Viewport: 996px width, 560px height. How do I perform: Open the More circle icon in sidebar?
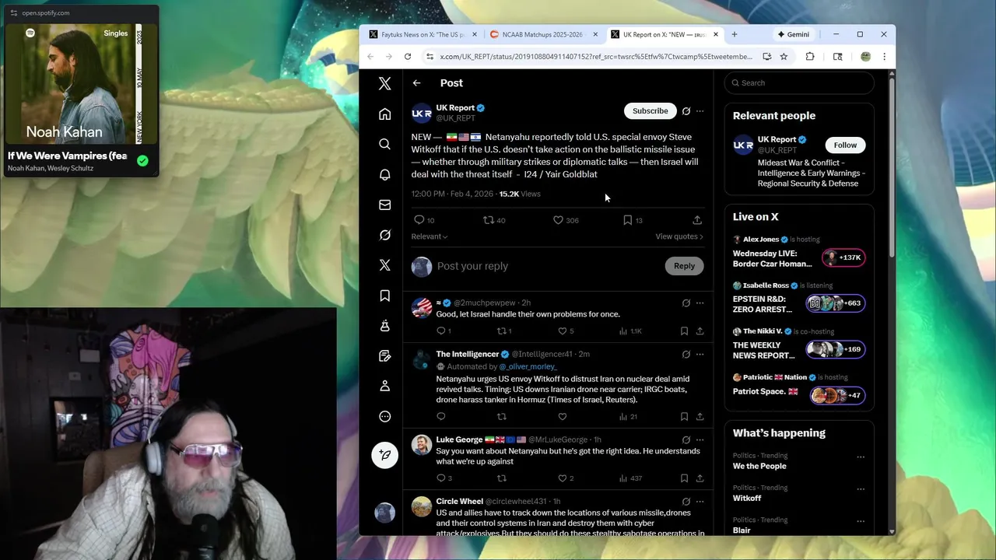(x=384, y=416)
